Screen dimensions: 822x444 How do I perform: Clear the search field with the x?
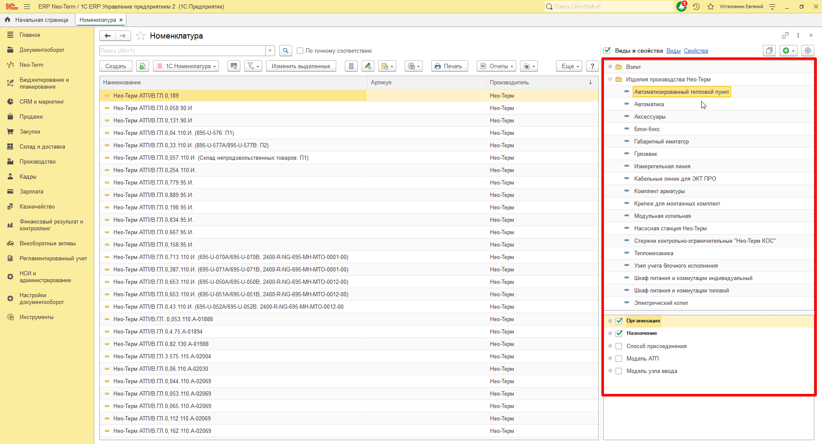click(x=270, y=51)
